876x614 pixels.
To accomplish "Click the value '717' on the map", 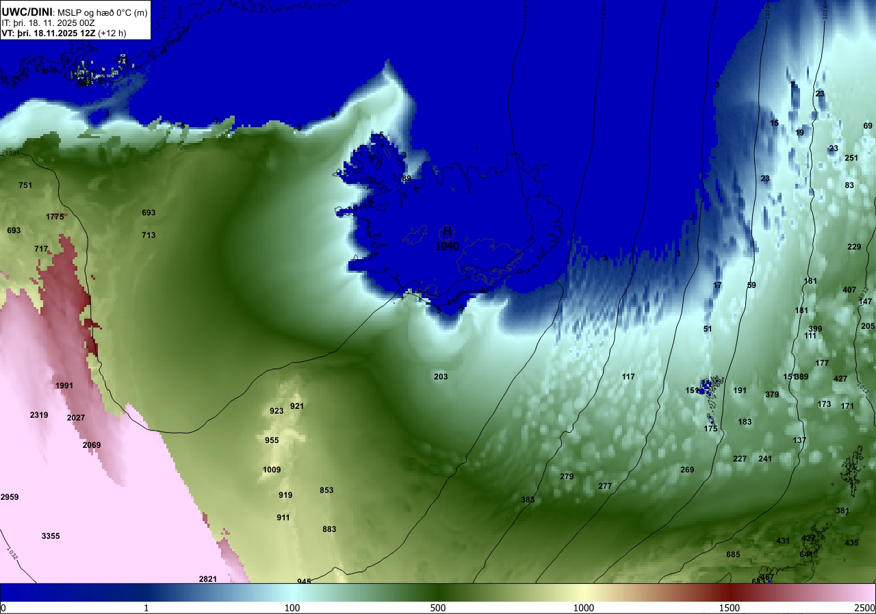I will pyautogui.click(x=41, y=249).
